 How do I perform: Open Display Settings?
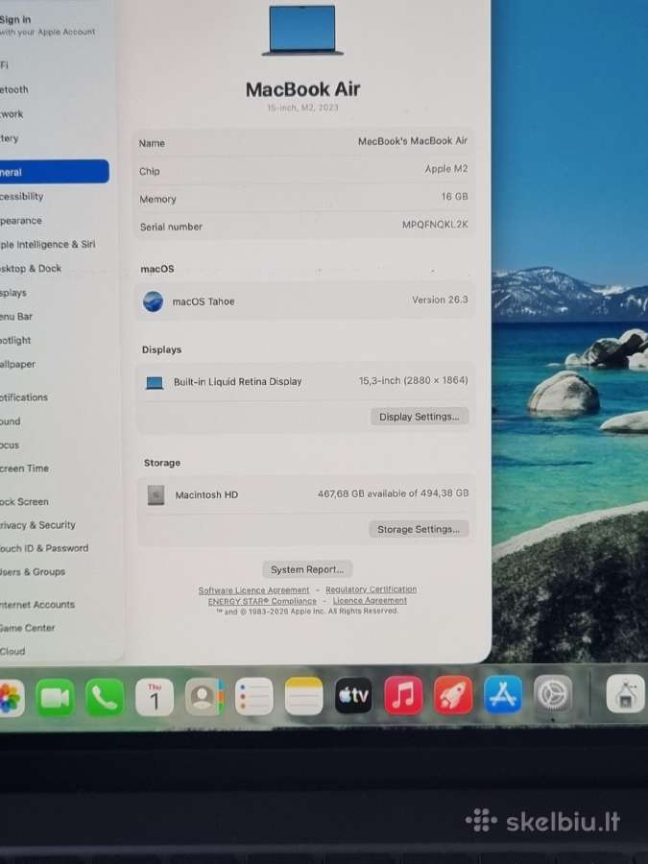point(419,417)
